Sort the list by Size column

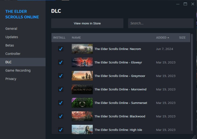tap(182, 38)
